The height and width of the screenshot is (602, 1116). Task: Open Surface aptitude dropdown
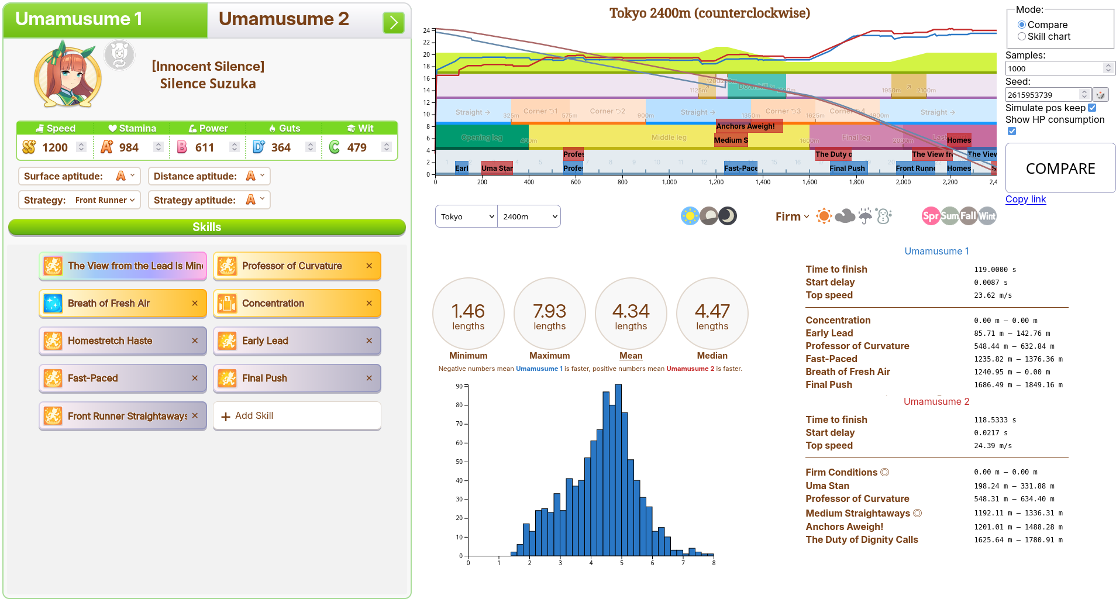[x=80, y=176]
